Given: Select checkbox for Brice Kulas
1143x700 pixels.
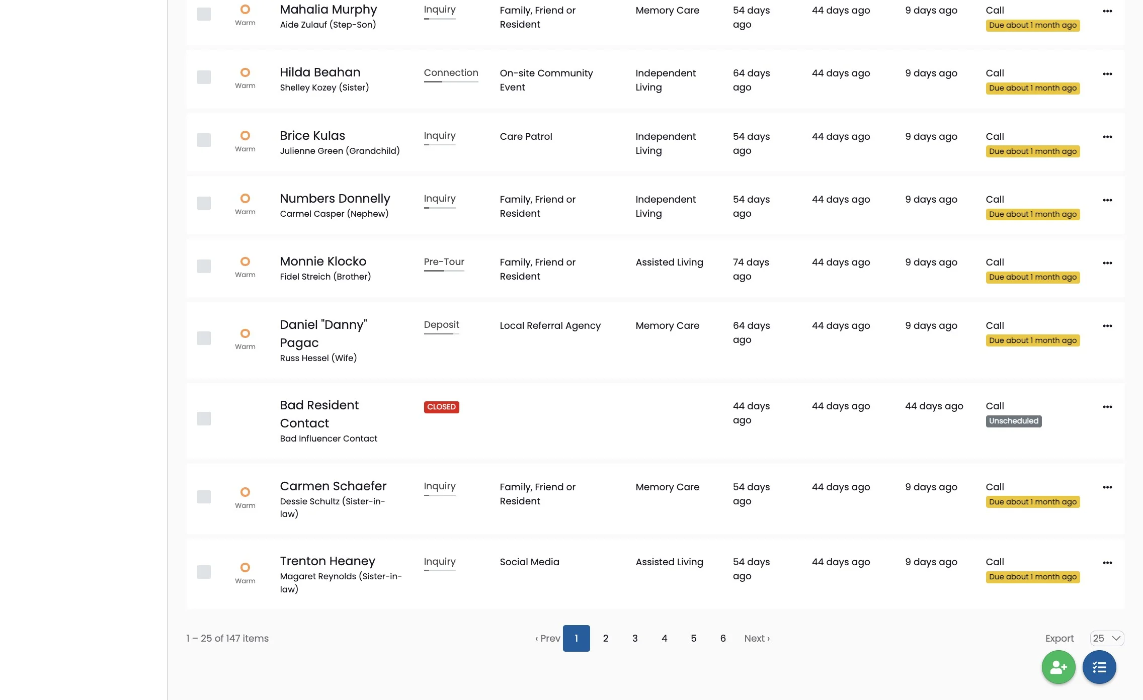Looking at the screenshot, I should point(204,140).
